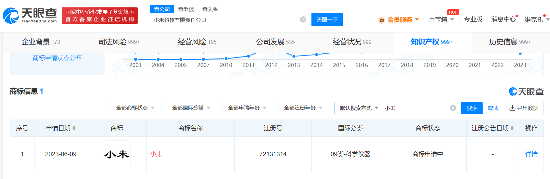Click the 国际分类 column header
This screenshot has height=179, width=550.
point(350,128)
